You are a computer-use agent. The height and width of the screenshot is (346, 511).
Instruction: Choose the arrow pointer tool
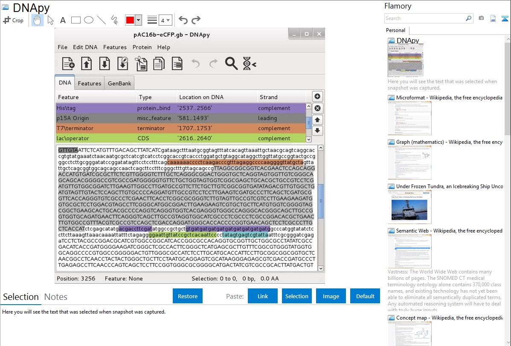[x=50, y=20]
